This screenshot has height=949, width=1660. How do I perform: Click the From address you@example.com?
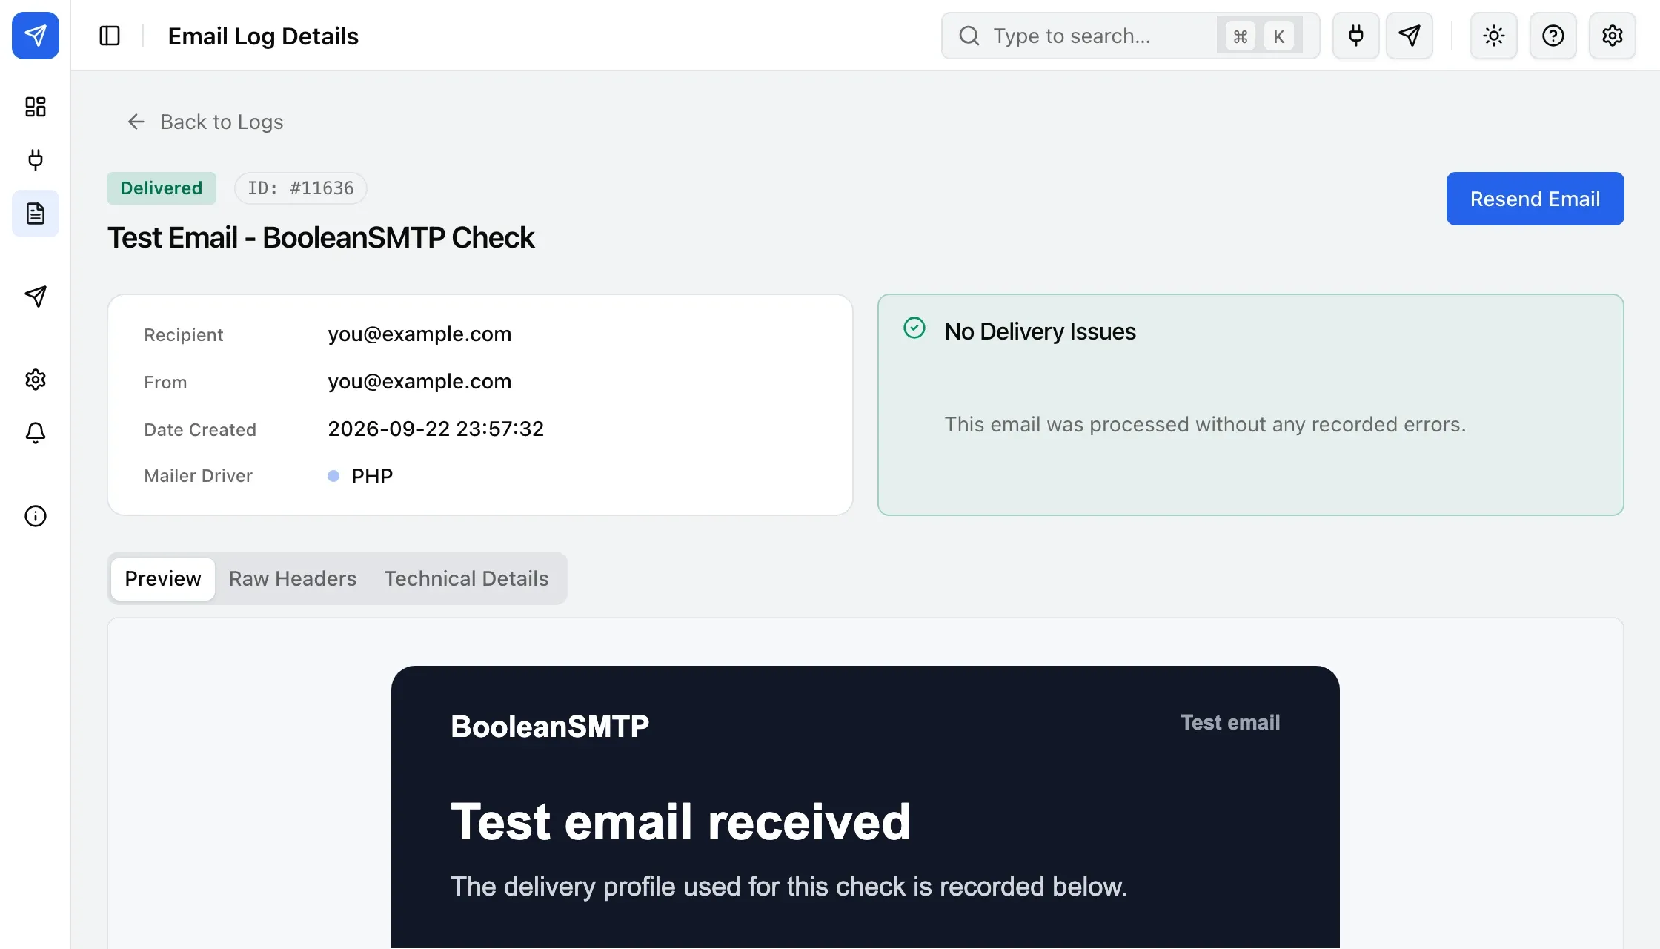[419, 382]
